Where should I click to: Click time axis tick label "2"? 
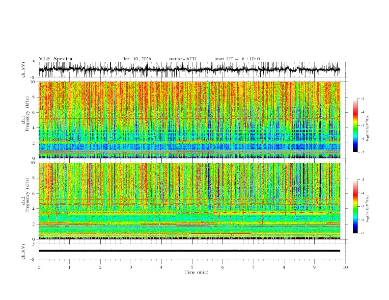pyautogui.click(x=100, y=267)
